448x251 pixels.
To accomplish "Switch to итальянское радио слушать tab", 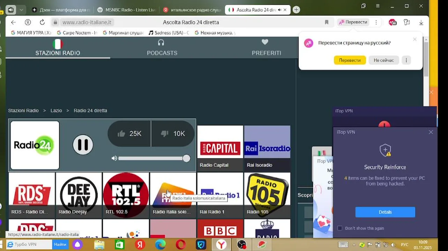I will (192, 10).
